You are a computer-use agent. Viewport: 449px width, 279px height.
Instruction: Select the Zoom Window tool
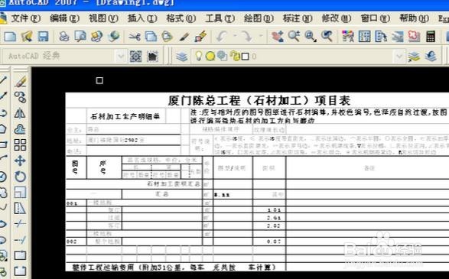(311, 37)
